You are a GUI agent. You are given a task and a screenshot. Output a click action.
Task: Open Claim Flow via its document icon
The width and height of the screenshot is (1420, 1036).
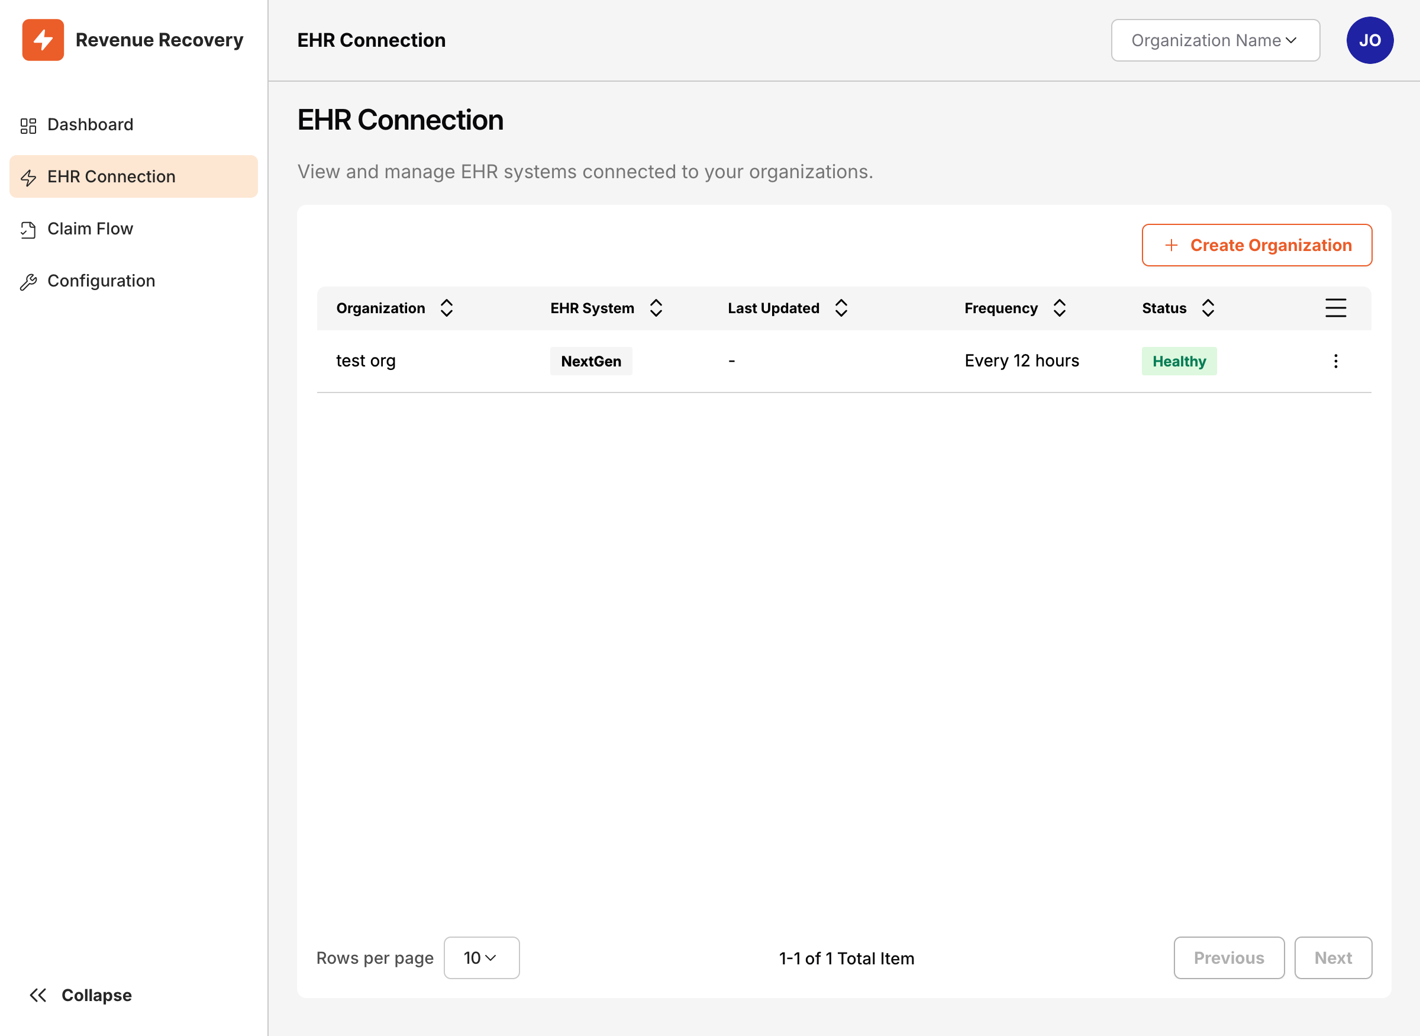(28, 229)
